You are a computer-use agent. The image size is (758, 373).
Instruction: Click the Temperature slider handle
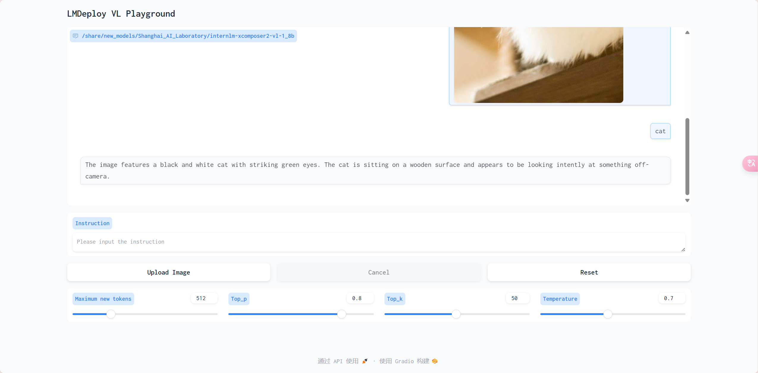click(608, 314)
